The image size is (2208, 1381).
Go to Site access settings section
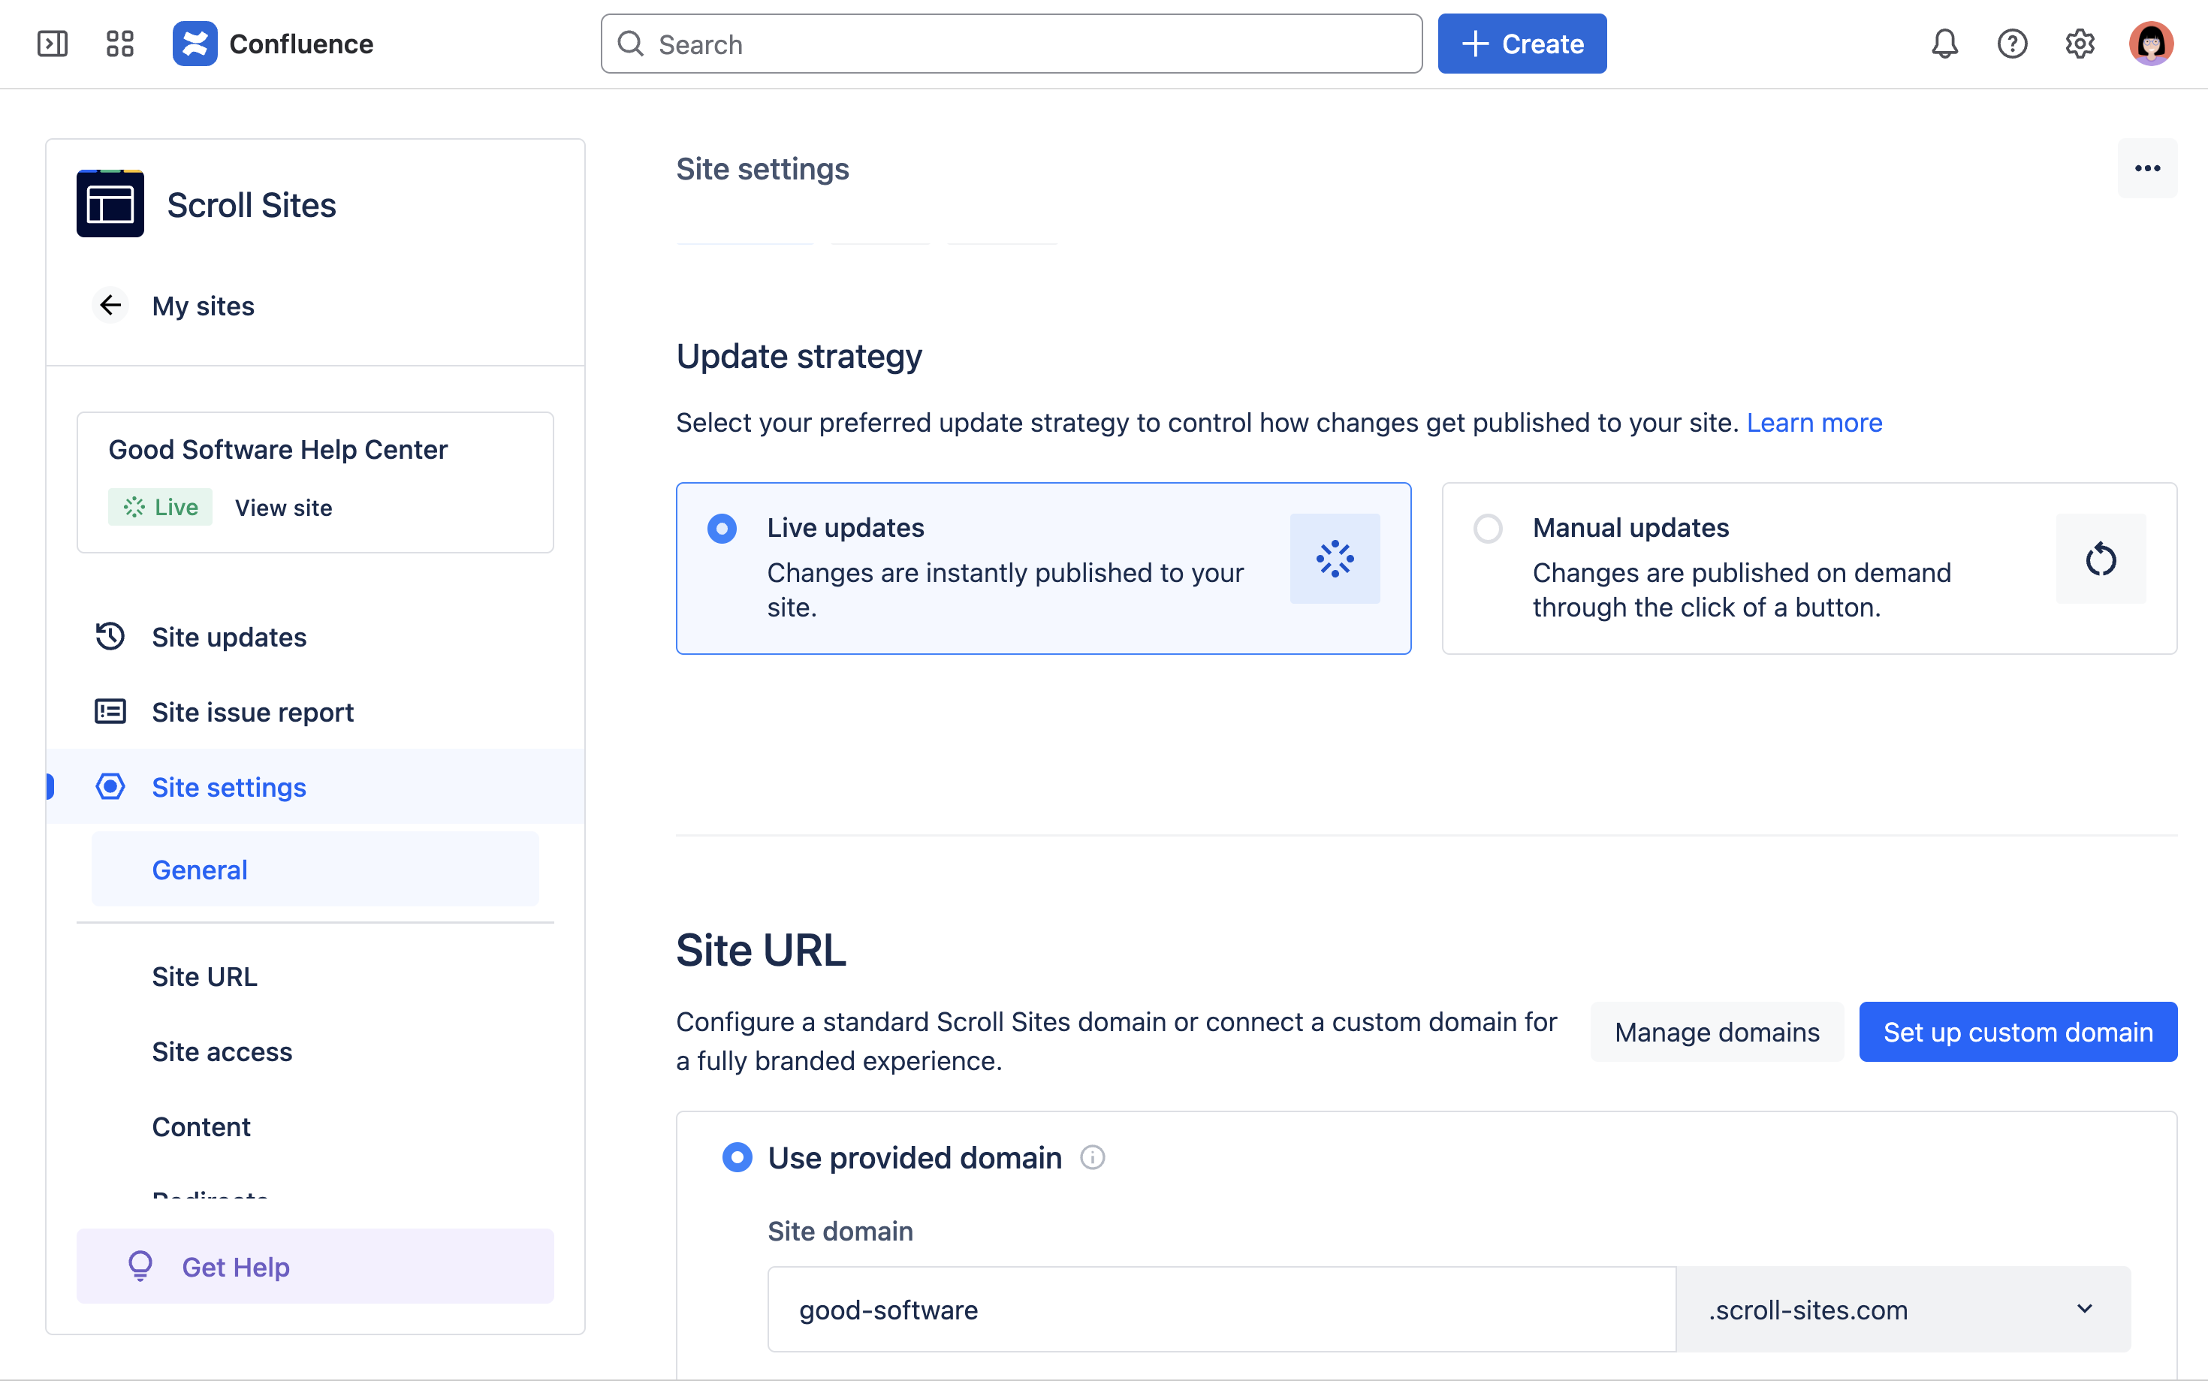(x=222, y=1051)
